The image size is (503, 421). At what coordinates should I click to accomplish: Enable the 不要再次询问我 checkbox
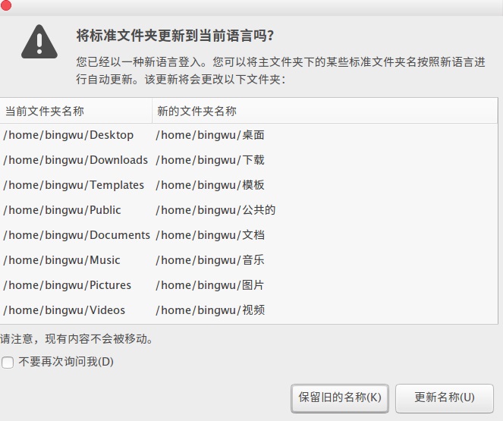(8, 363)
